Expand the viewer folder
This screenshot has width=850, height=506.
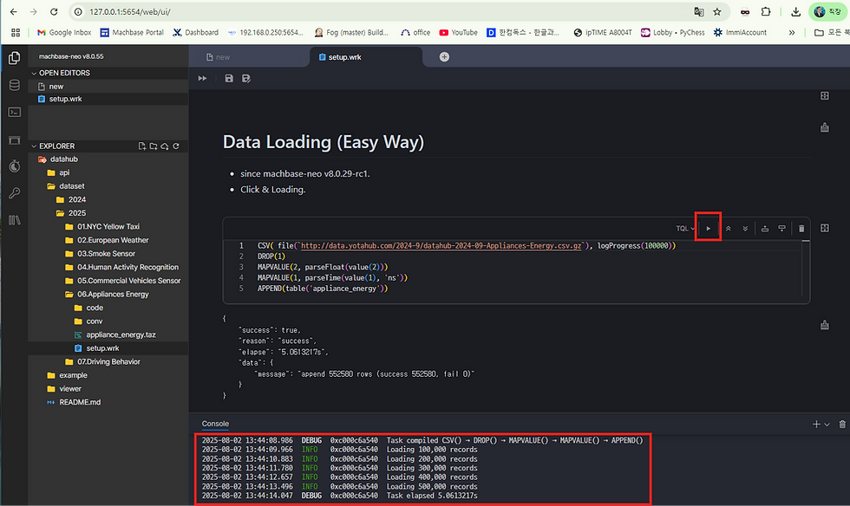click(x=108, y=390)
